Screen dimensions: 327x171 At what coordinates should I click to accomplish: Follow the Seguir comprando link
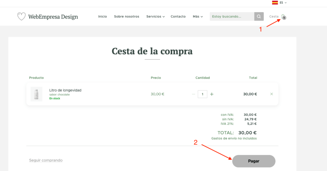tap(46, 160)
